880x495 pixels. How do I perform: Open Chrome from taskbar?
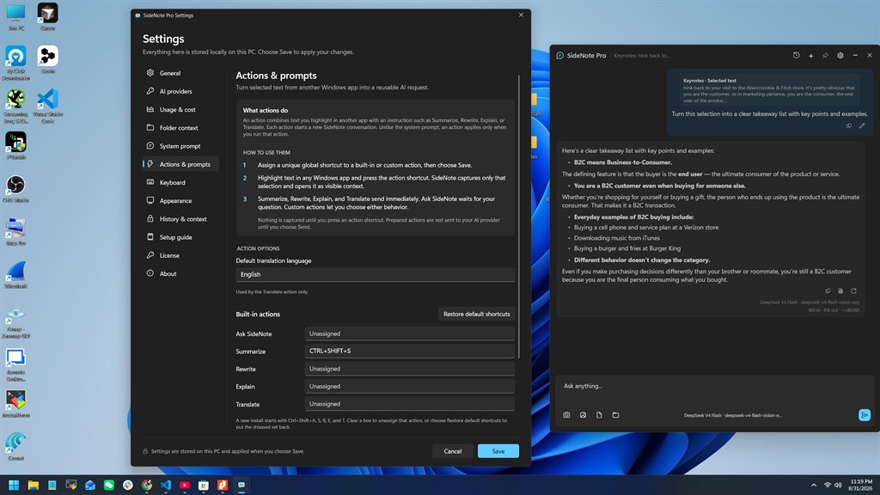point(147,485)
